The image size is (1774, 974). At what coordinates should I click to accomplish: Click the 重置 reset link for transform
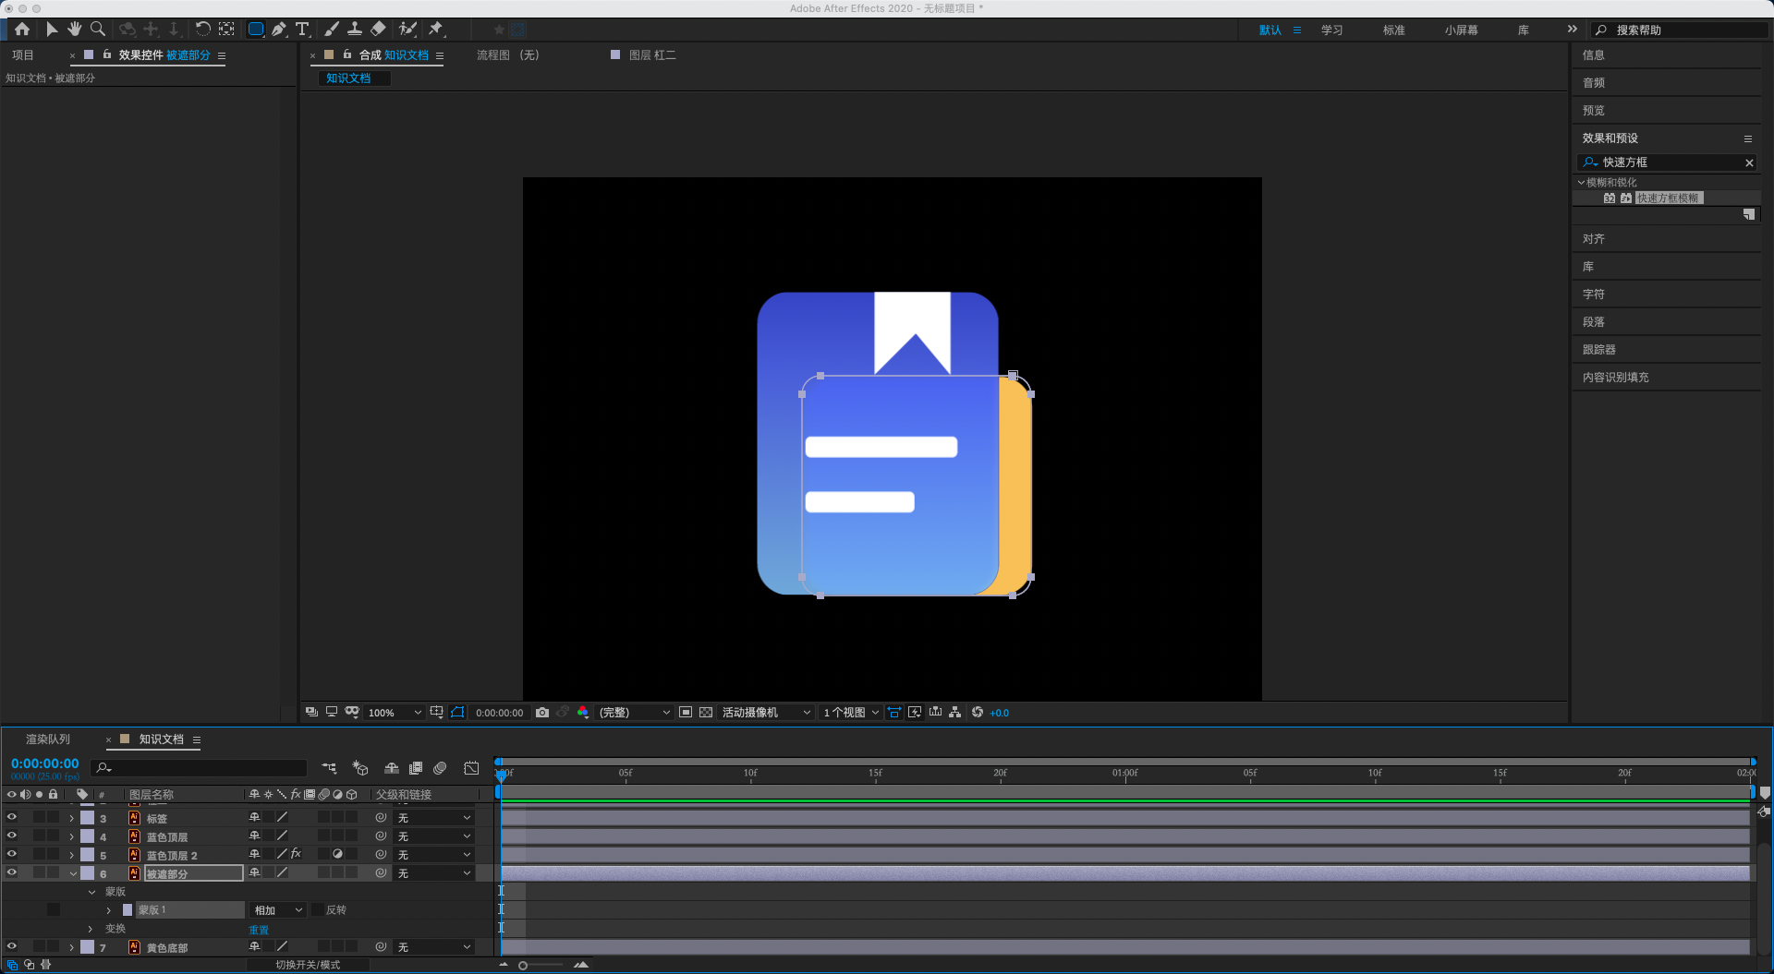259,930
